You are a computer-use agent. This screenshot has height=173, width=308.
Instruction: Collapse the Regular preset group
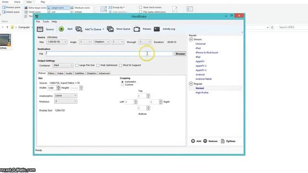tap(191, 84)
